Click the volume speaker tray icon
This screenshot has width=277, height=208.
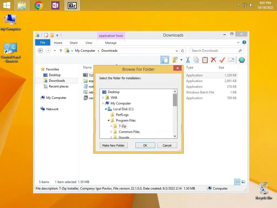pos(251,5)
